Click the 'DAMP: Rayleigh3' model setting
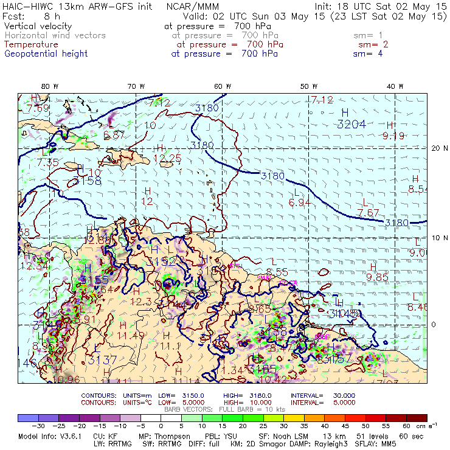Viewport: 450px width, 450px height. click(x=318, y=444)
